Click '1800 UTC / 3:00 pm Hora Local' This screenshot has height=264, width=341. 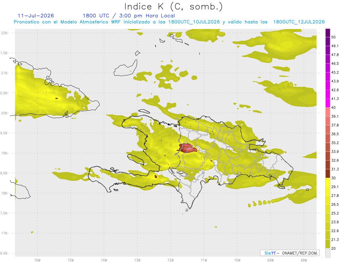tap(129, 16)
